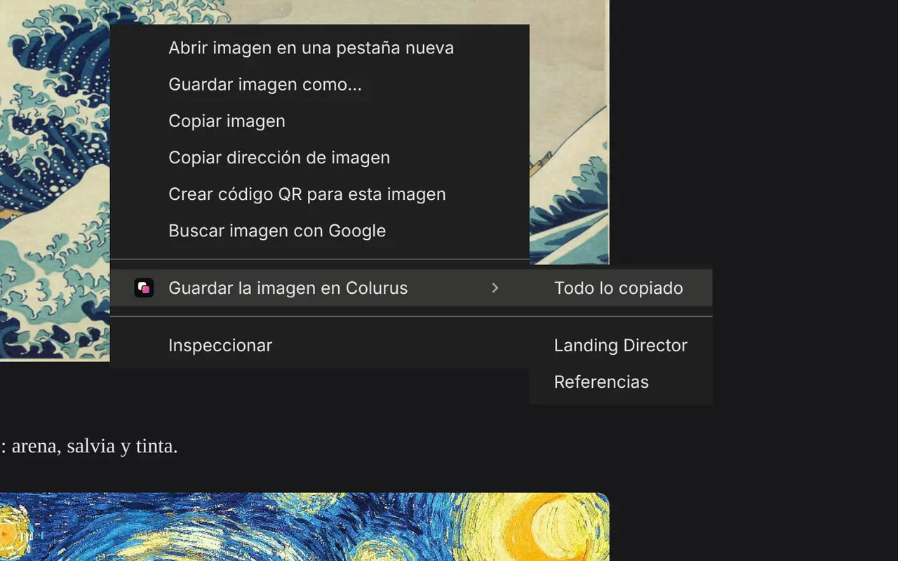Click "Copiar dirección de imagen"
Viewport: 898px width, 561px height.
pyautogui.click(x=319, y=157)
